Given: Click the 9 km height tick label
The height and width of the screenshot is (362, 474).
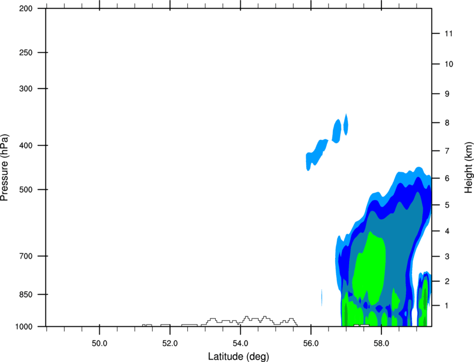Looking at the screenshot, I should (x=447, y=94).
